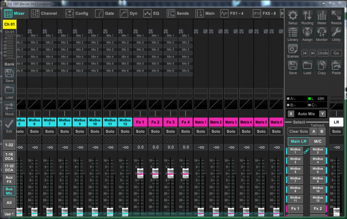Enable Talkback A
347x219 pixels.
(x=314, y=132)
